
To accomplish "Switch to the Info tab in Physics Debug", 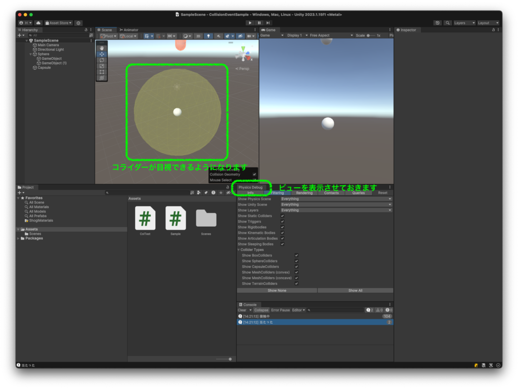I will [x=250, y=193].
